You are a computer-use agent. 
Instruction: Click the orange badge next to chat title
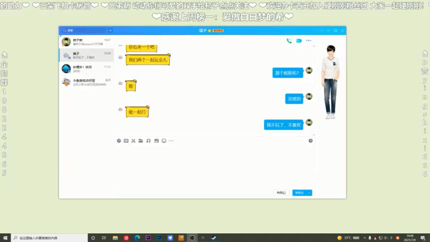pos(218,30)
